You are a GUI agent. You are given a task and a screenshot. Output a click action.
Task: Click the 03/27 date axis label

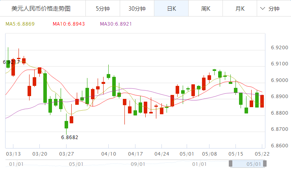(67, 154)
